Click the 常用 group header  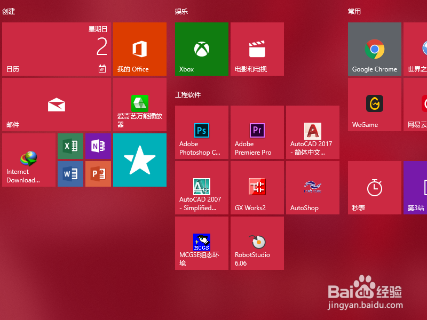(354, 11)
